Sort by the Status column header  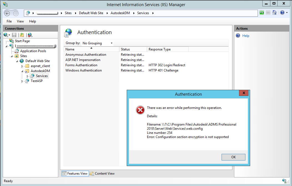point(133,49)
